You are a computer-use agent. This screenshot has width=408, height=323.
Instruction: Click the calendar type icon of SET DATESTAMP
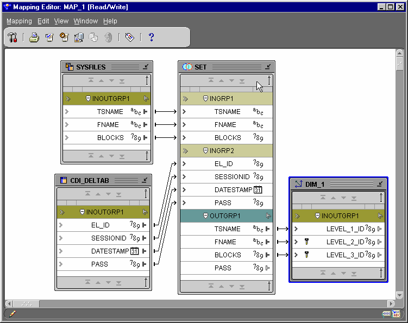click(x=258, y=189)
